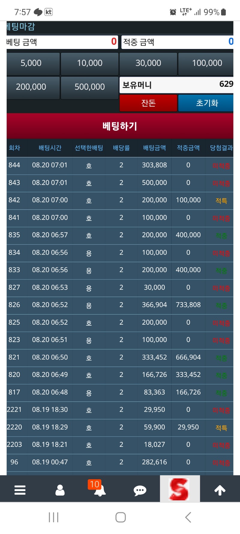Select the 30,000 bet amount
Screen dimensions: 240x534
pos(148,64)
